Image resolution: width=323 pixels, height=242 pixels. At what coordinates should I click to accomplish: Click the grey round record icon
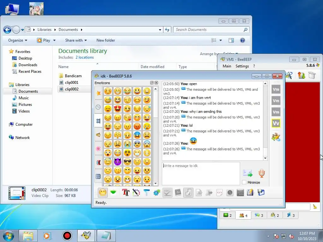tap(230, 193)
